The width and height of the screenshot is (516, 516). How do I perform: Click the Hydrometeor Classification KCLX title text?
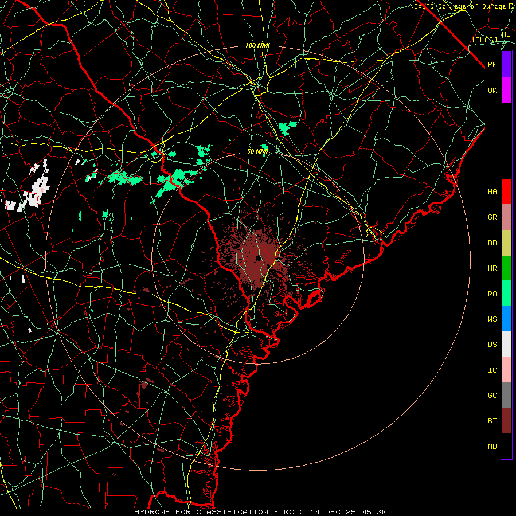pos(260,512)
